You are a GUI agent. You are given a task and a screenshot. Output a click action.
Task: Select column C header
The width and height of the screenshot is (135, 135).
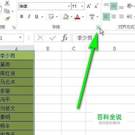point(74,49)
